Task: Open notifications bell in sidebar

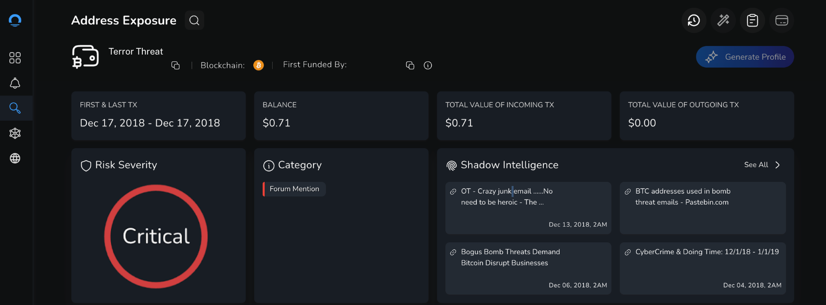Action: (x=15, y=83)
